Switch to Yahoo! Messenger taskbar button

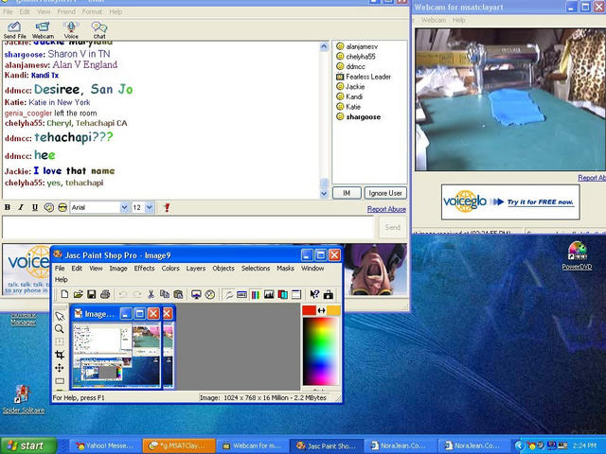105,445
